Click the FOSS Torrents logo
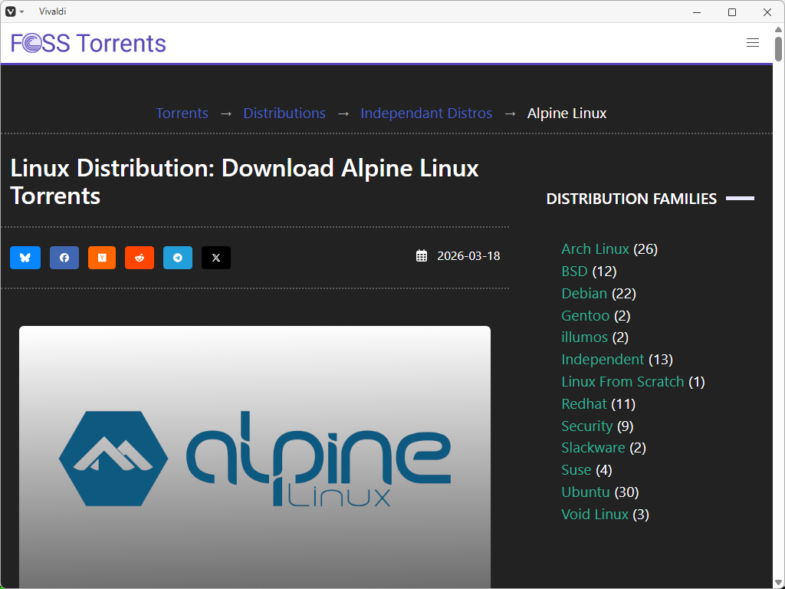Viewport: 785px width, 589px height. [88, 43]
